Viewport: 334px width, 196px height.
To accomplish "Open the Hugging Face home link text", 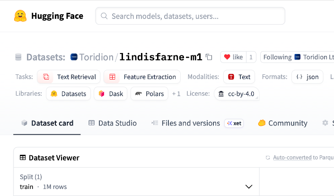I will click(x=57, y=16).
